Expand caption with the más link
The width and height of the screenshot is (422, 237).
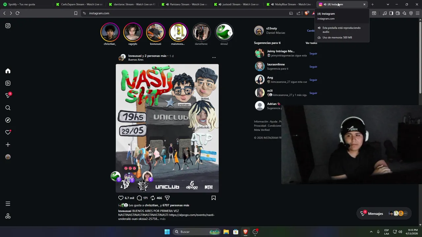point(163,219)
